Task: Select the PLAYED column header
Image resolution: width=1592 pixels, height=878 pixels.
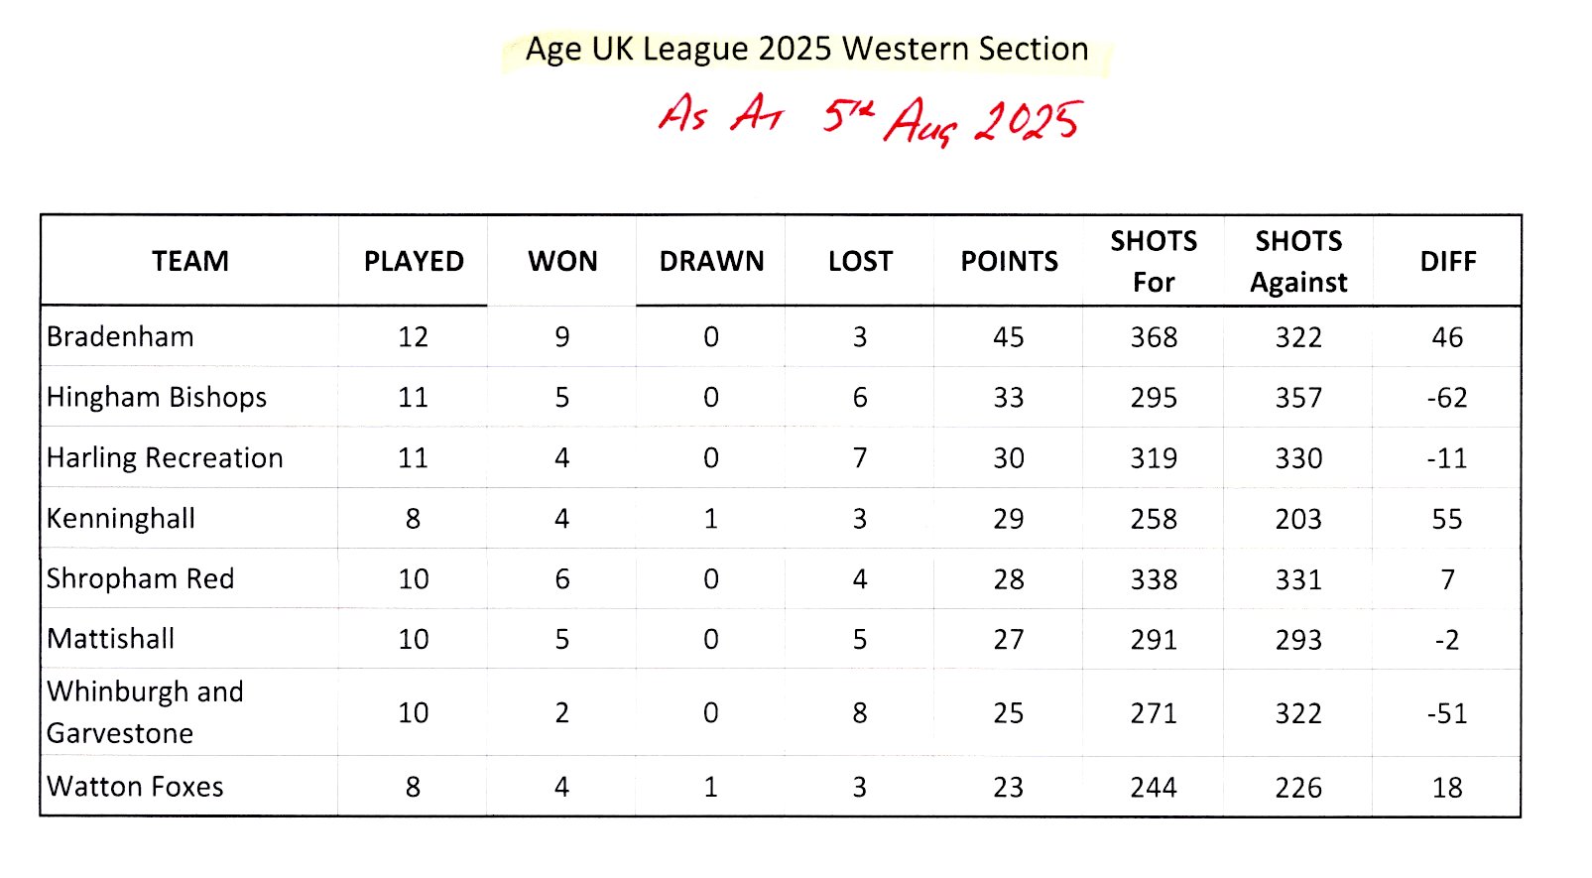Action: [x=414, y=261]
